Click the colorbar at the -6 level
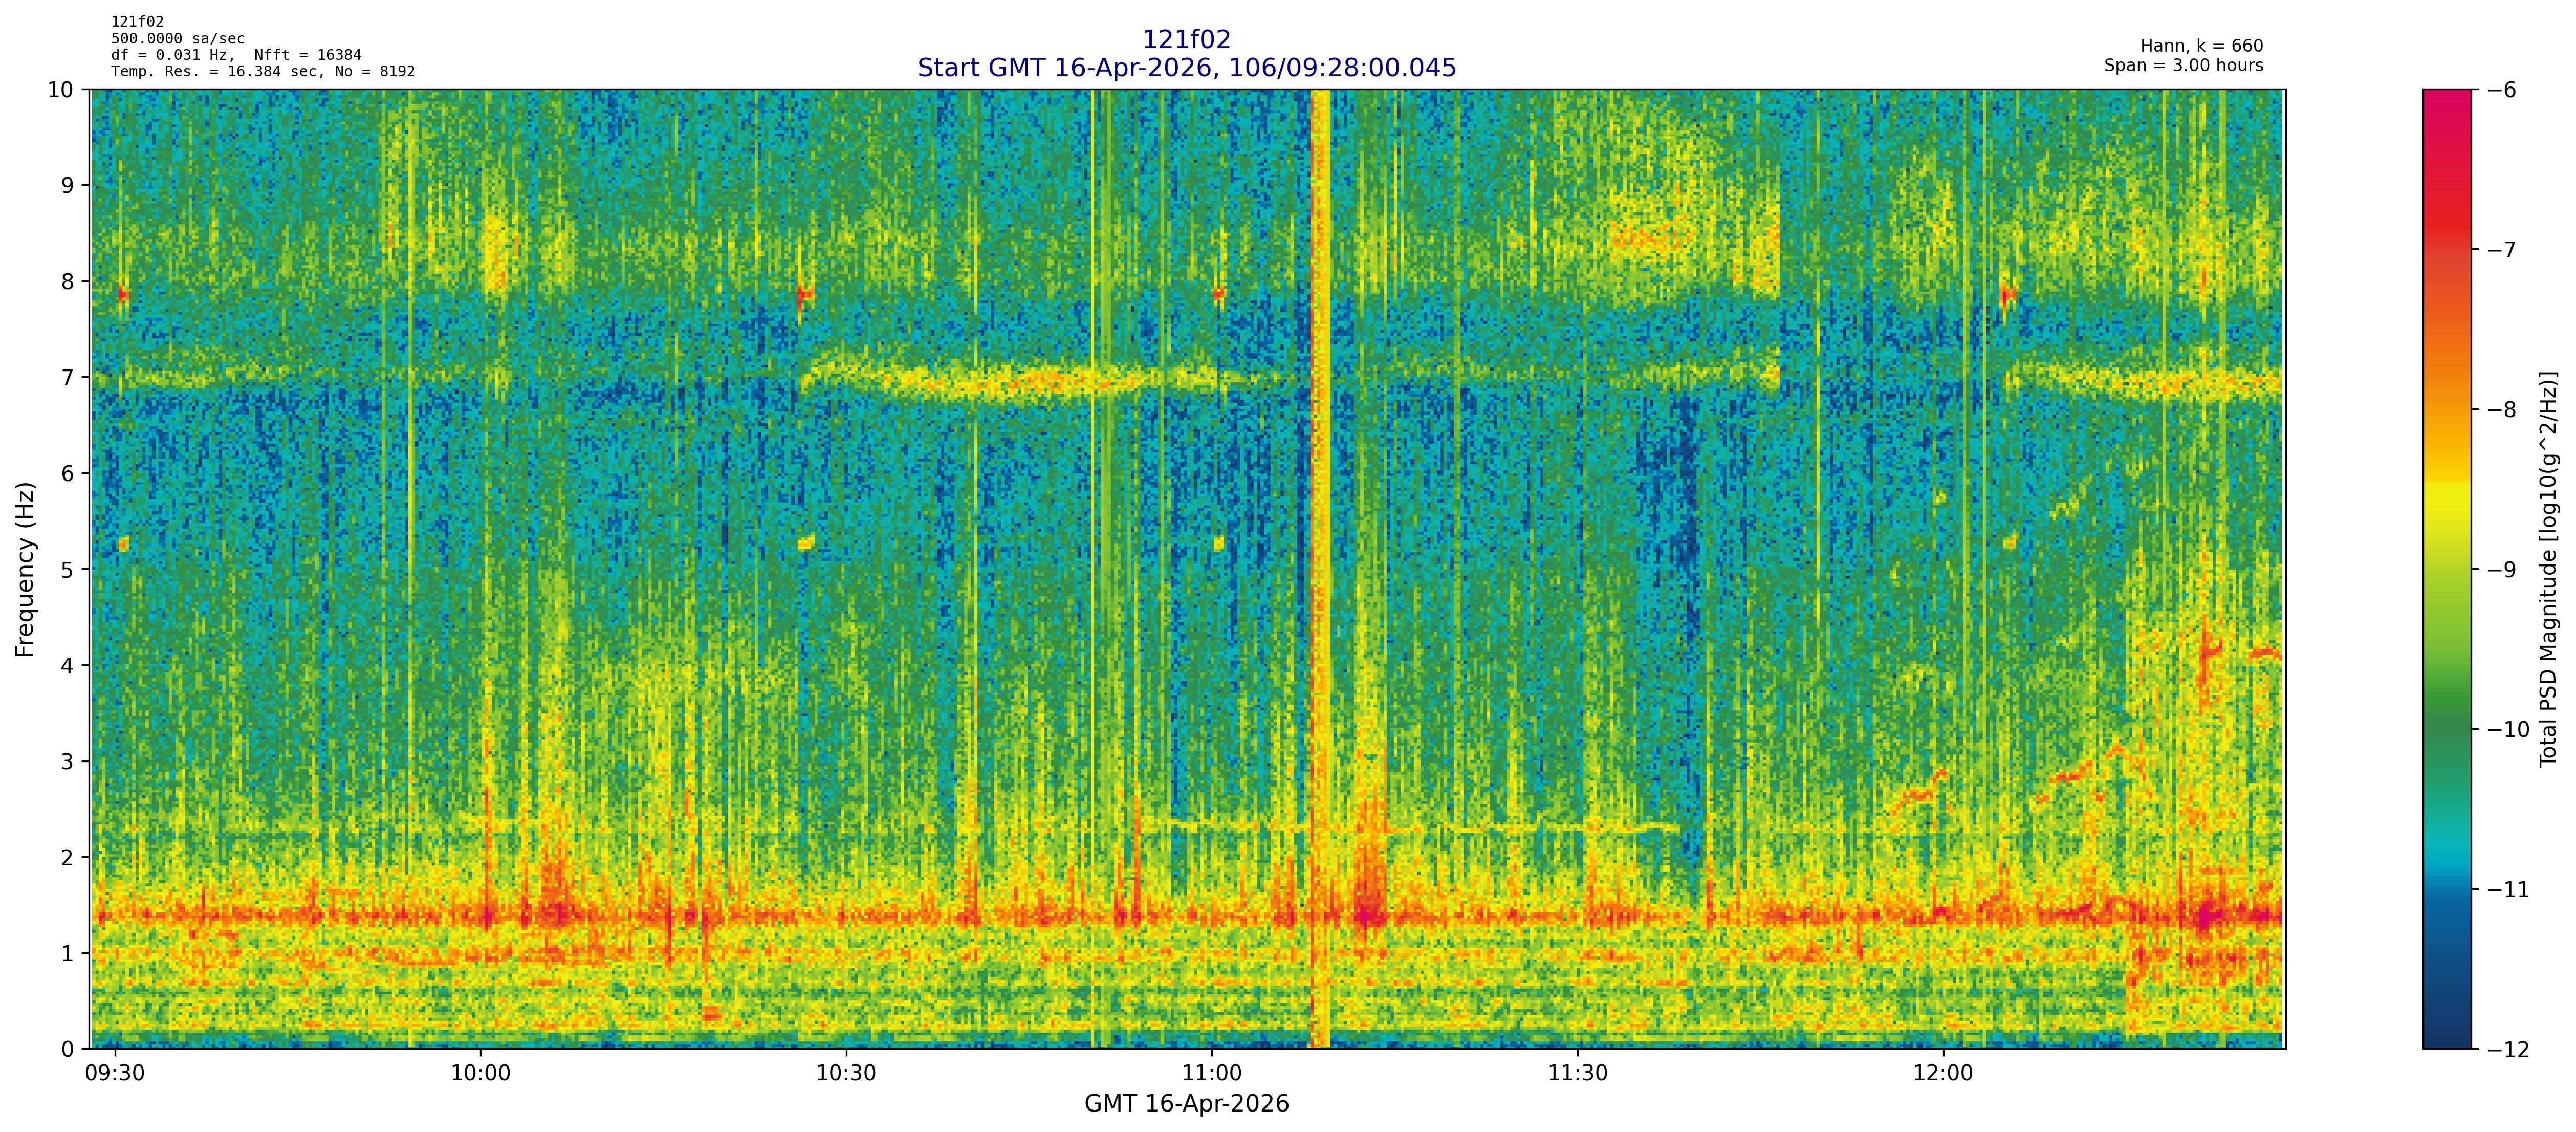This screenshot has width=2576, height=1132. (2446, 91)
